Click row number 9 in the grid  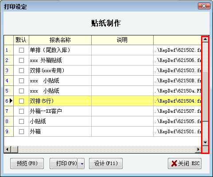[x=9, y=131]
